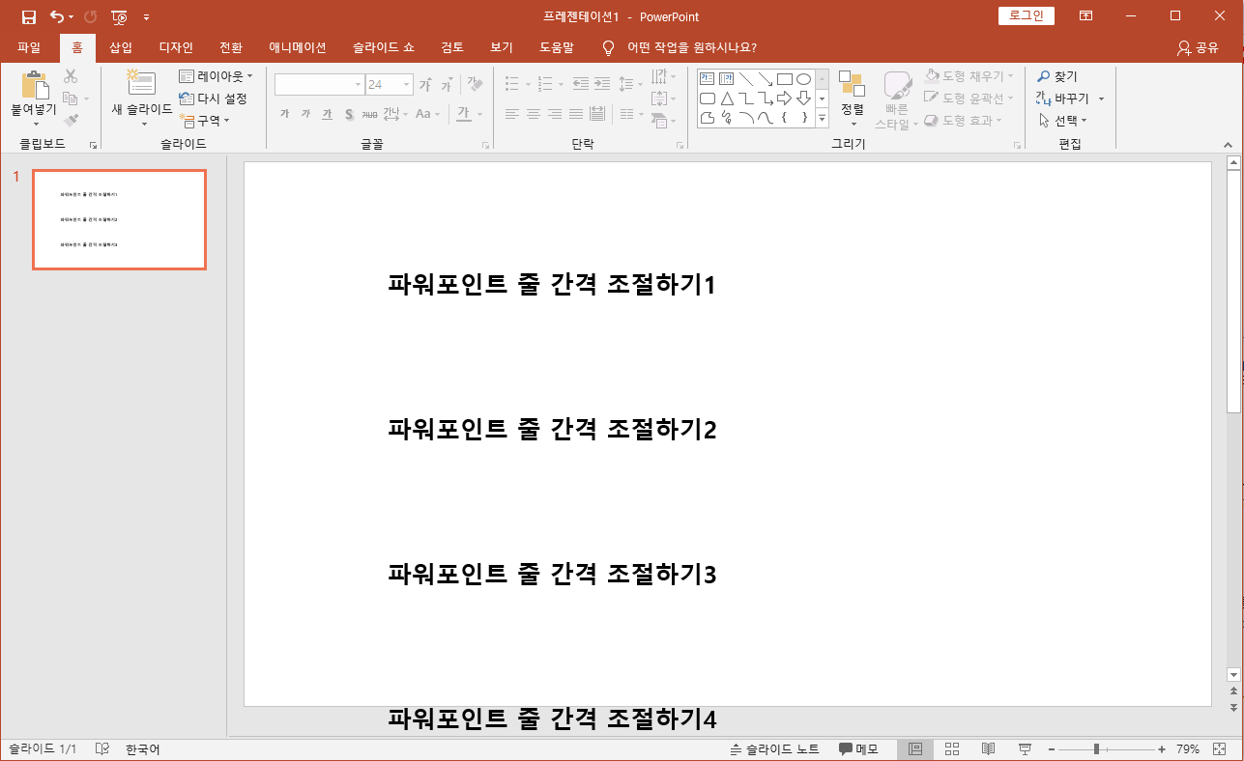
Task: Open Customize Quick Access Toolbar dropdown
Action: point(146,16)
